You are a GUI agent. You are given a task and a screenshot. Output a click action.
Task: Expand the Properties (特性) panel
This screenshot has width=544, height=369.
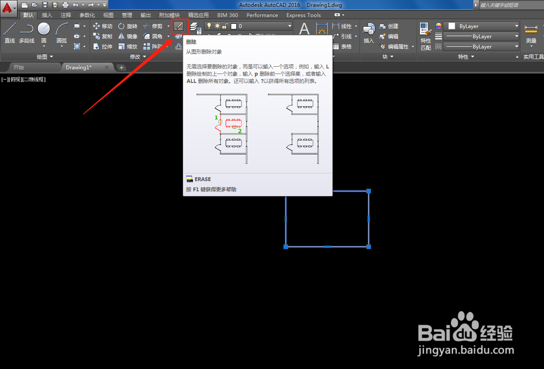coord(466,57)
